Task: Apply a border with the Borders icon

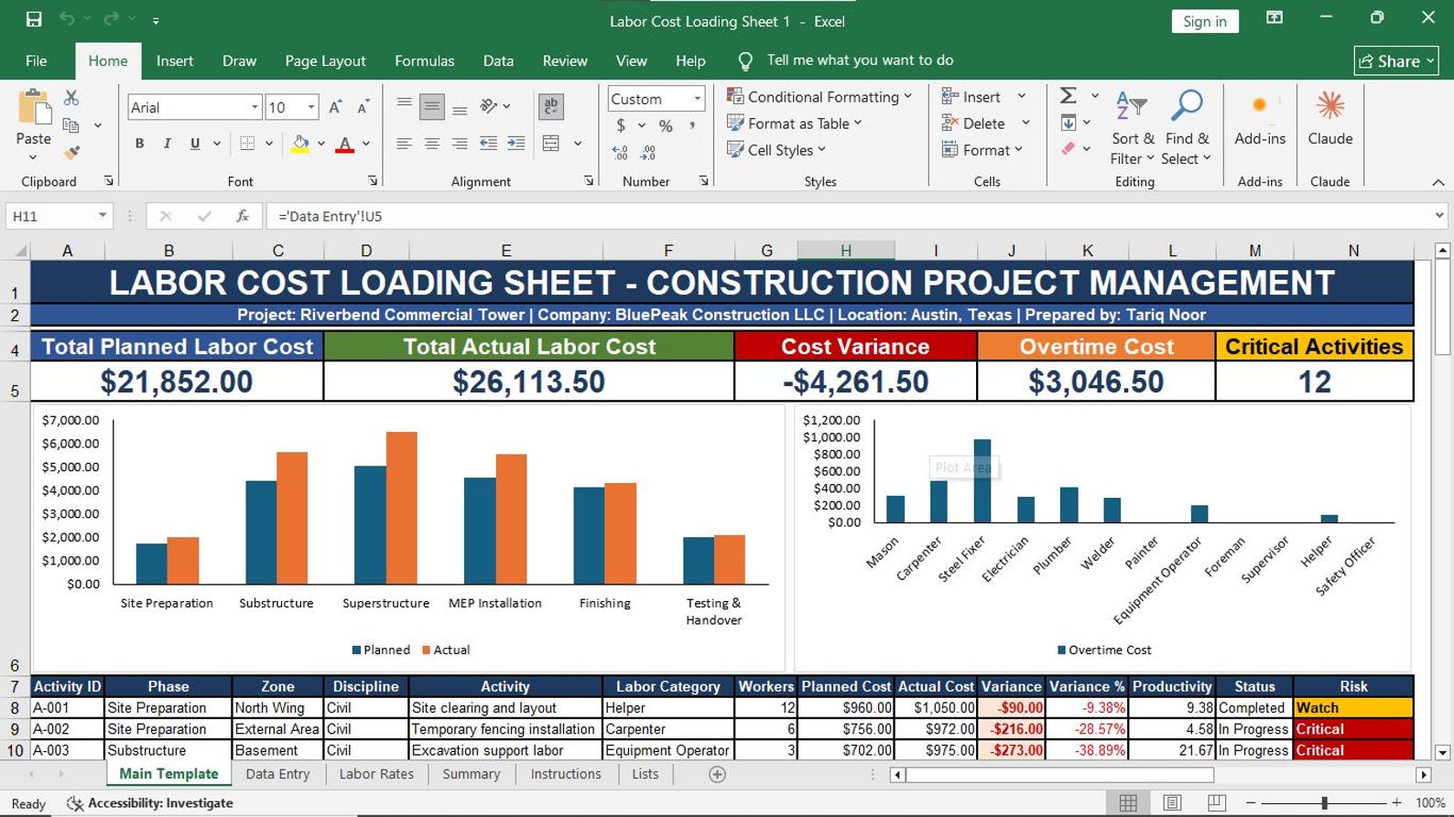Action: (247, 144)
